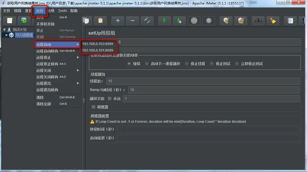Click the split pane divider handle
This screenshot has width=307, height=172.
[x=84, y=100]
